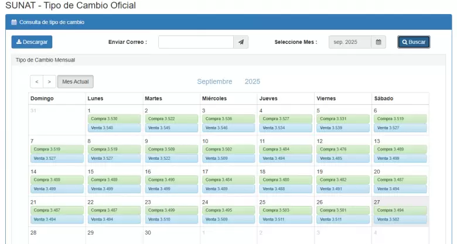Click Venta 3.491 on day 19
Viewport: 457px width, 244px height.
pyautogui.click(x=343, y=188)
